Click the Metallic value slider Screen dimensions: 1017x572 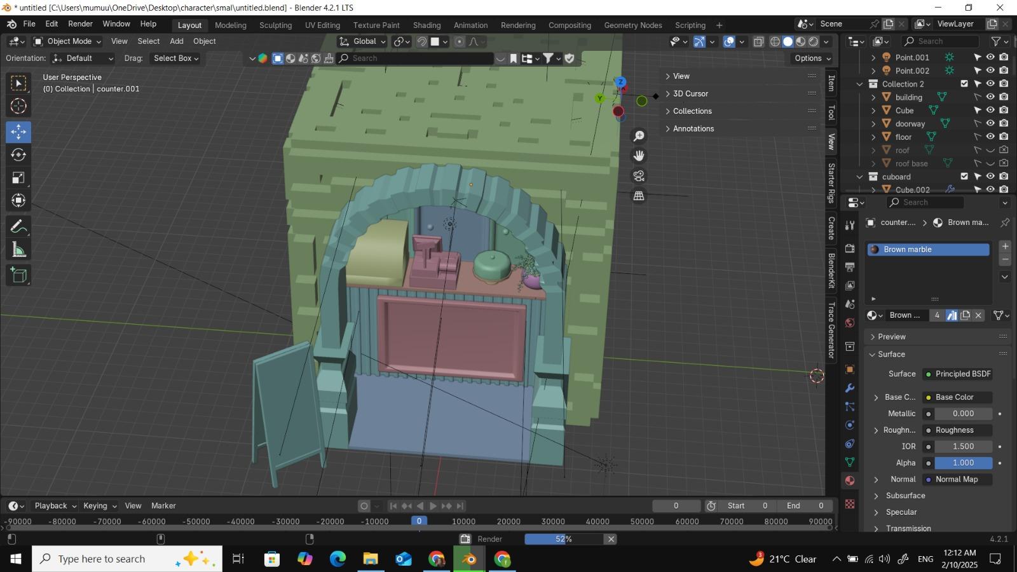click(x=963, y=414)
